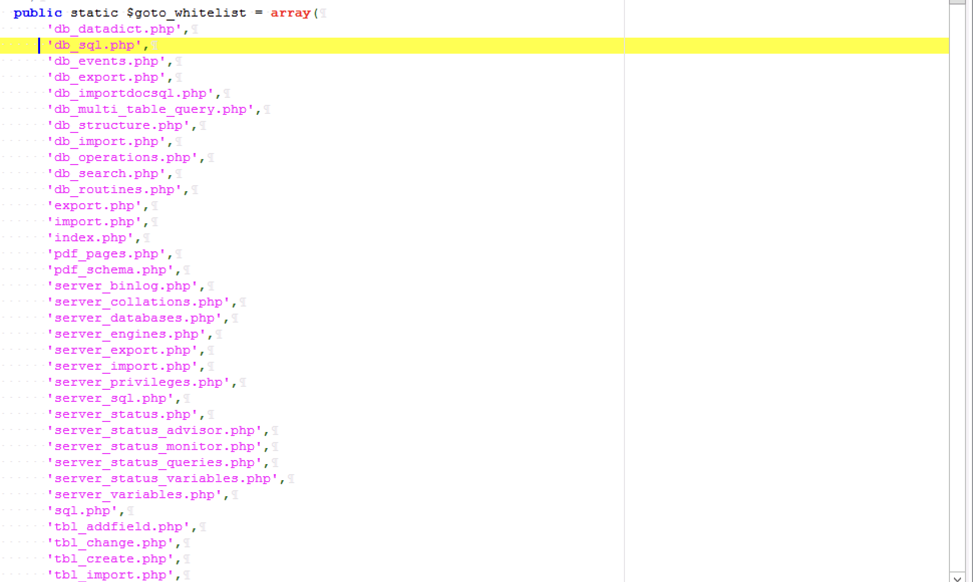Click 'db_routines.php' line

[x=114, y=190]
